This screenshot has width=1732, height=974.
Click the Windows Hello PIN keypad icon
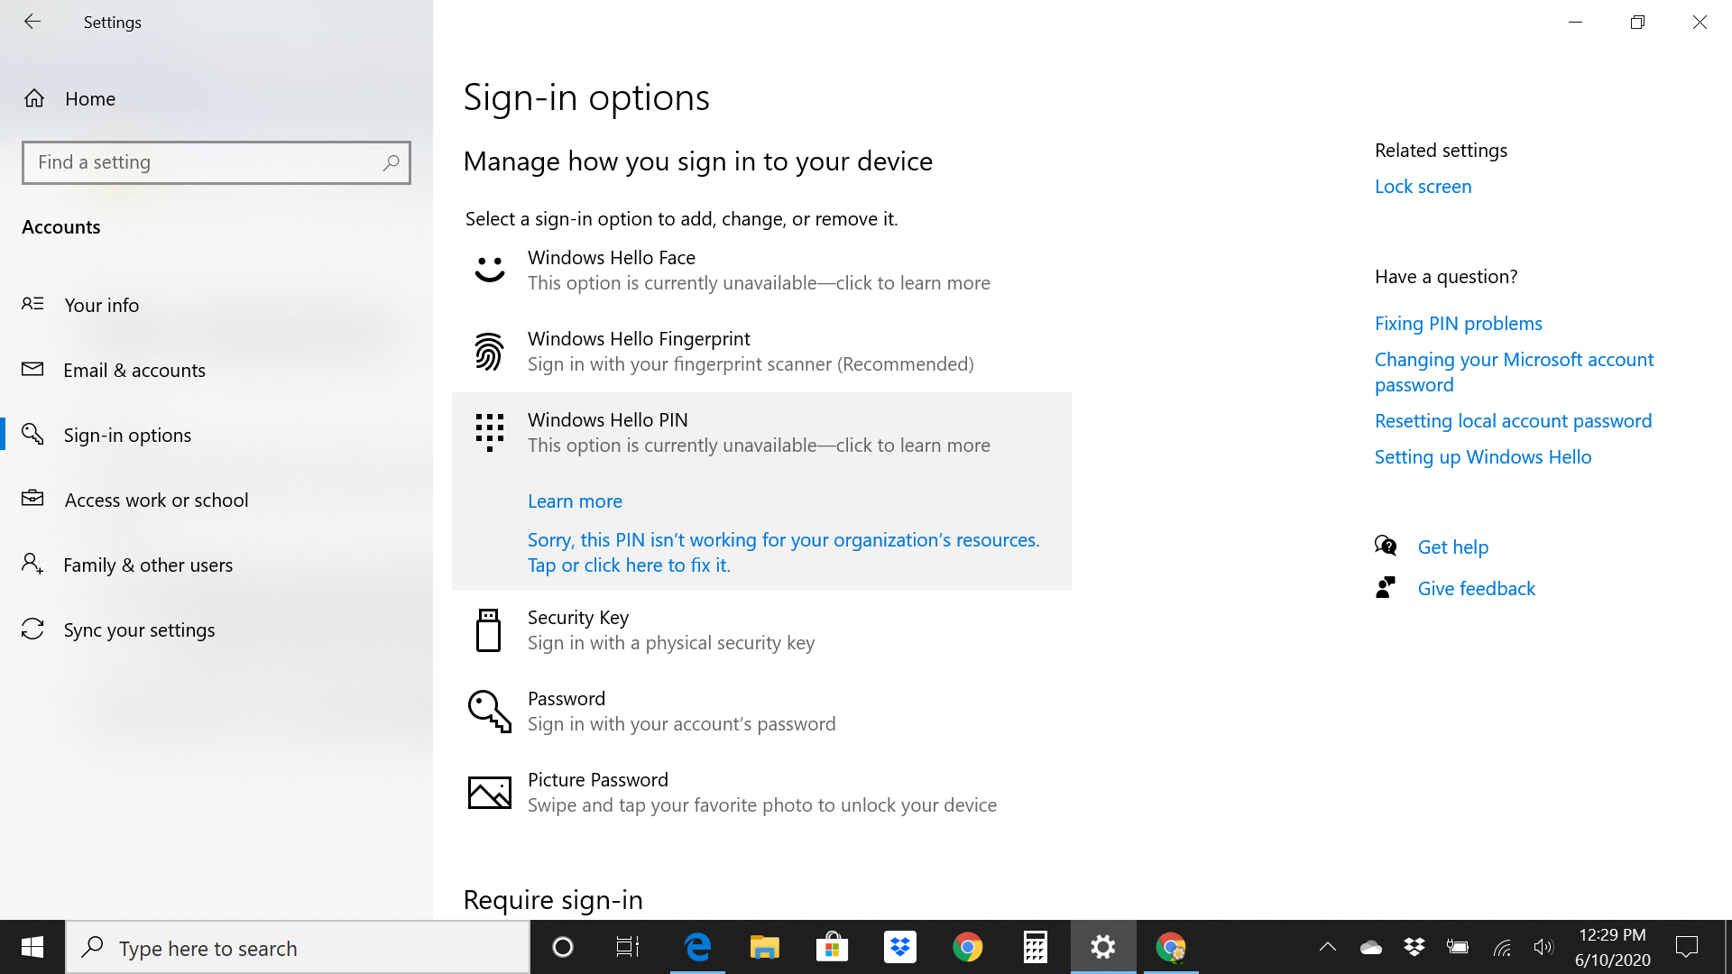(x=489, y=432)
